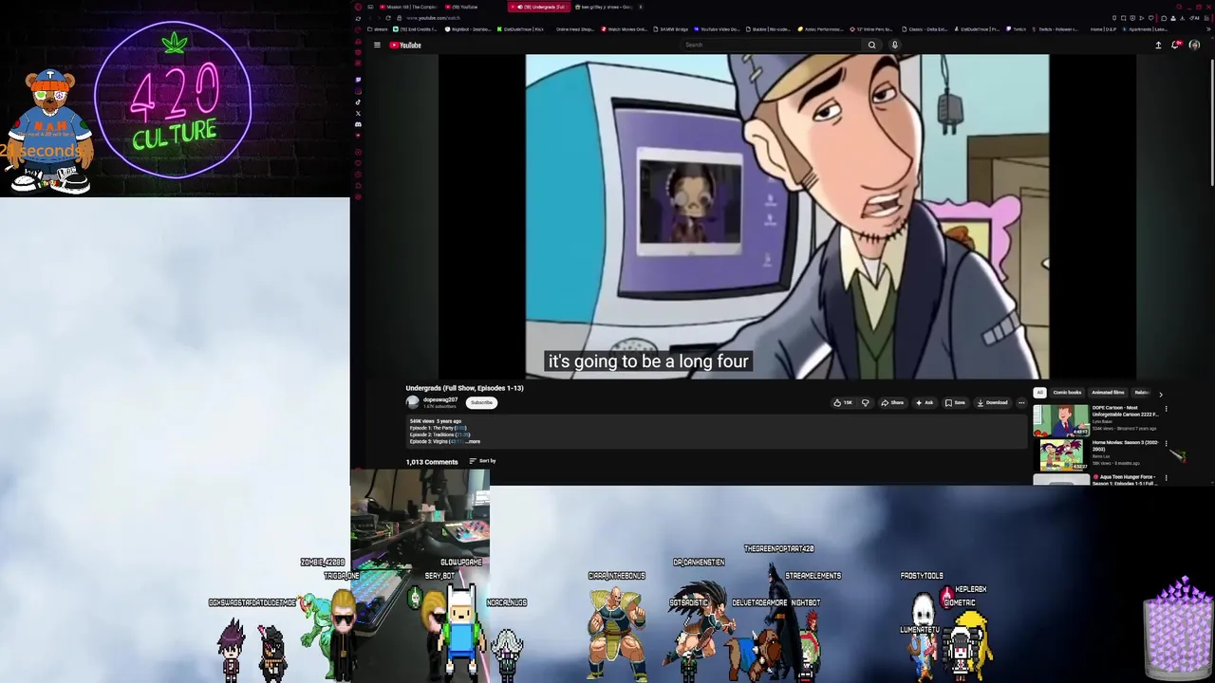This screenshot has height=683, width=1215.
Task: Click the Download button
Action: (x=992, y=402)
